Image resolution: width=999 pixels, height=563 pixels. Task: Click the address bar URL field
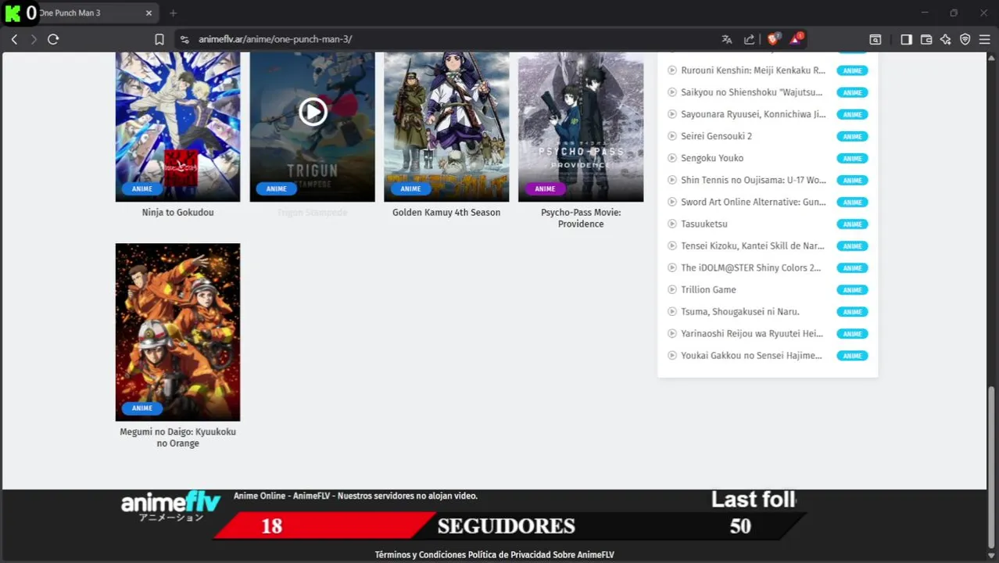453,39
